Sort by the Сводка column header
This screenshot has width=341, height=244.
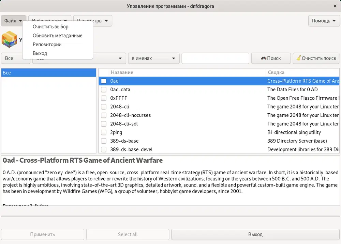(x=302, y=72)
